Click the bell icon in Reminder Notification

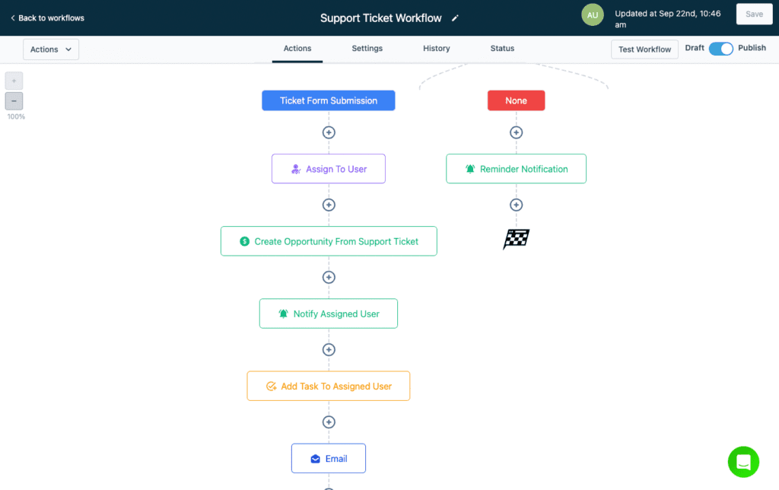point(469,168)
